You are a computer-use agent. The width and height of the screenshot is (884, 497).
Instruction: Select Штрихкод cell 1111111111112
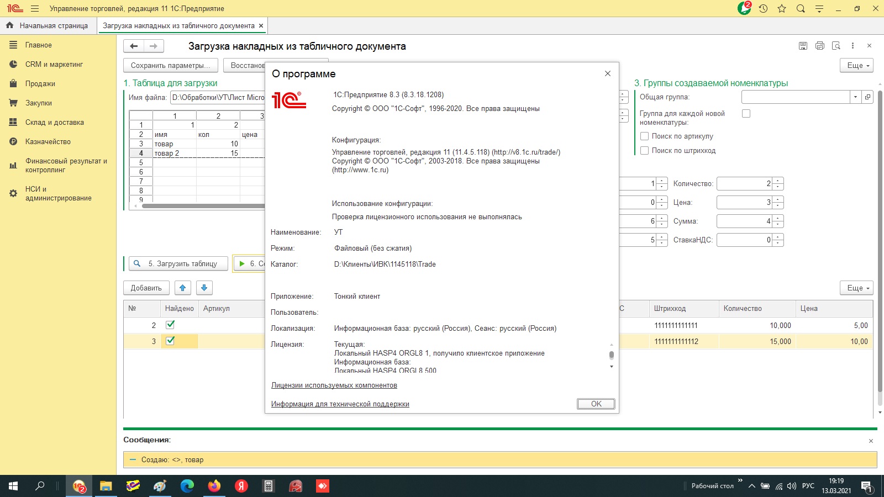[684, 341]
